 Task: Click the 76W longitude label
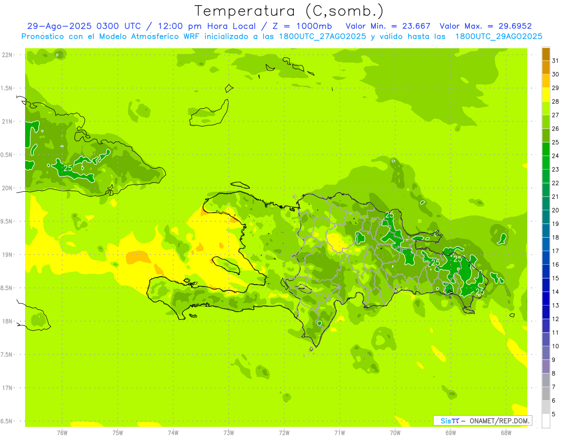[x=62, y=432]
